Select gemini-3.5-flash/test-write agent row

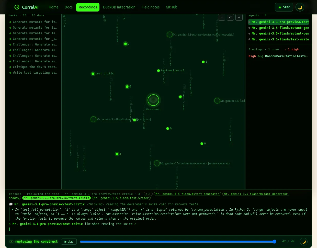click(x=278, y=39)
